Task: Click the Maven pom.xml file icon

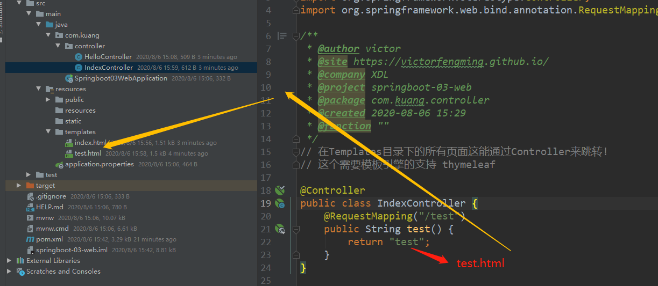Action: (x=31, y=239)
